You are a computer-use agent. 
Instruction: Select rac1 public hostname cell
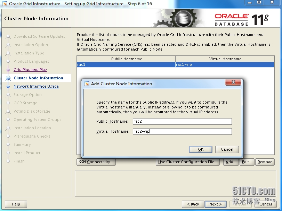pos(126,64)
